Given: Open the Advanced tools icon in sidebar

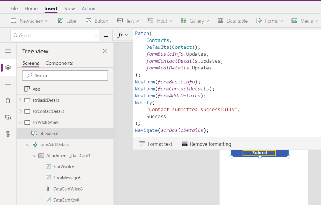Looking at the screenshot, I should click(x=8, y=134).
